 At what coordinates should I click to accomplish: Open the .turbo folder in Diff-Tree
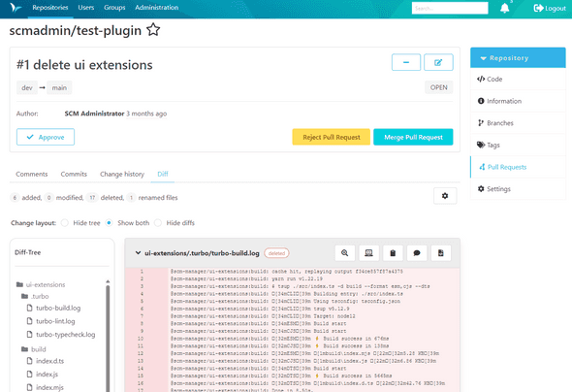point(35,296)
